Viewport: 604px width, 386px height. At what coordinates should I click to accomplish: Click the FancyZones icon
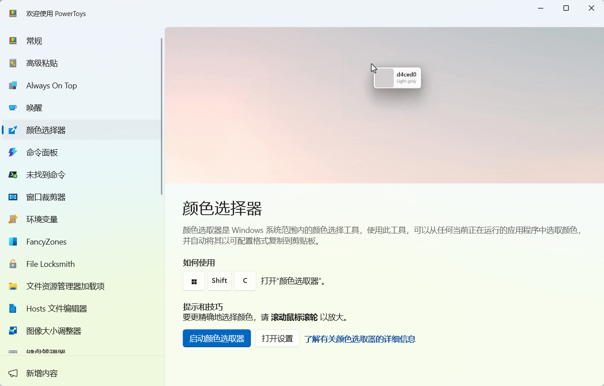click(x=13, y=242)
